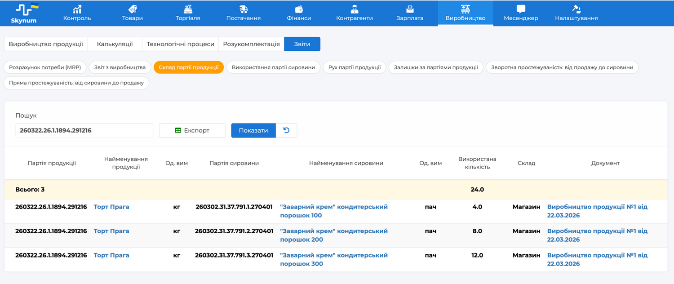Open the first Торт Прага product link

pyautogui.click(x=111, y=207)
